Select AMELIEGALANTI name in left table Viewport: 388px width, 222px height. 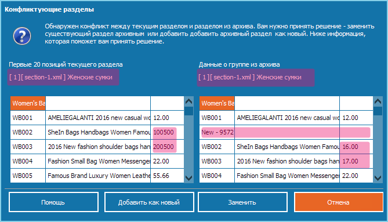click(98, 118)
